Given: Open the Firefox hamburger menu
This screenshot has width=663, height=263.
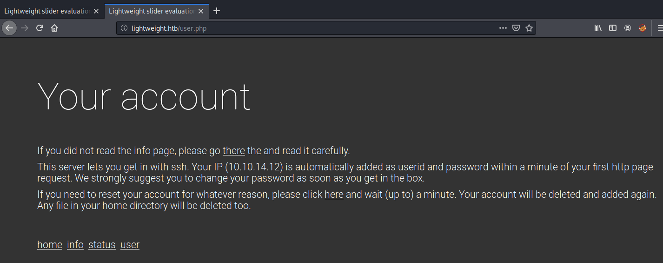Looking at the screenshot, I should 660,28.
